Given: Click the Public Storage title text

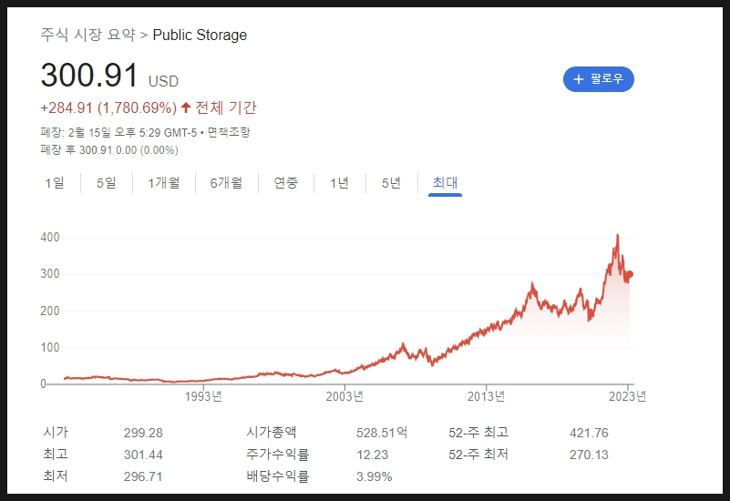Looking at the screenshot, I should 200,35.
